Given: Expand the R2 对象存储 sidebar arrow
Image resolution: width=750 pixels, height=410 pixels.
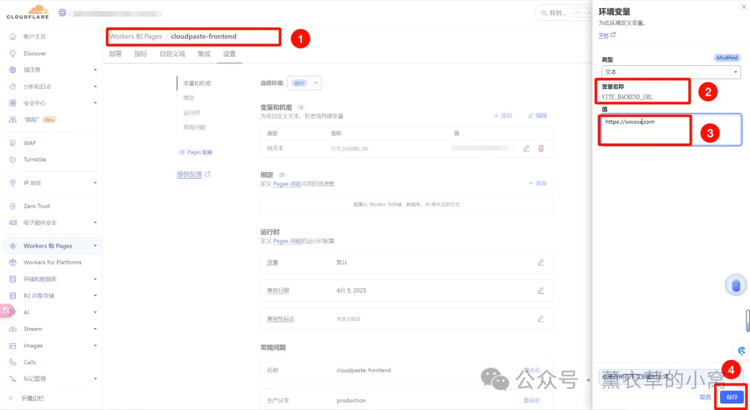Looking at the screenshot, I should tap(95, 295).
